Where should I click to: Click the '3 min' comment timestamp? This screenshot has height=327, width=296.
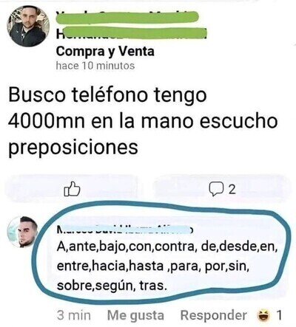tap(74, 315)
